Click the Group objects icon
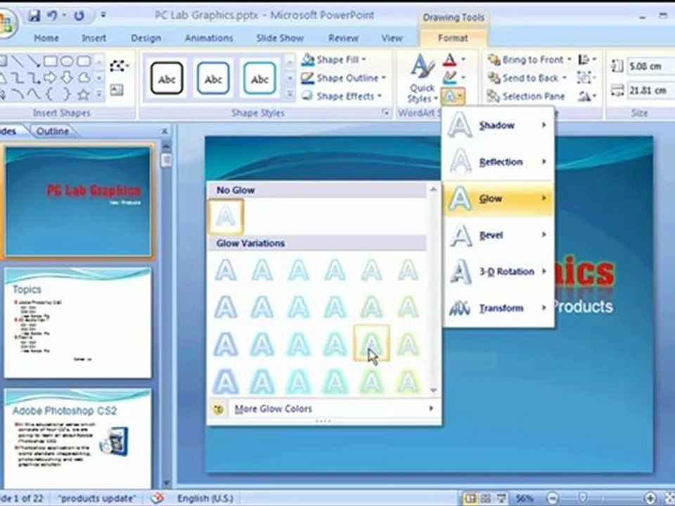675x506 pixels. tap(586, 78)
